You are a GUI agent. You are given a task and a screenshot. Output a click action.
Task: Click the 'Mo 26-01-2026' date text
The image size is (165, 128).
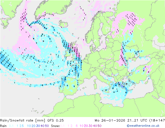coord(110,120)
